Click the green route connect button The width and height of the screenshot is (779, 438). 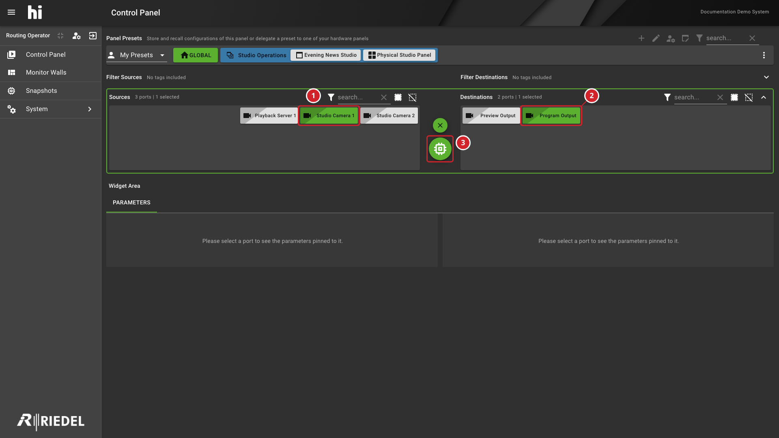coord(440,149)
